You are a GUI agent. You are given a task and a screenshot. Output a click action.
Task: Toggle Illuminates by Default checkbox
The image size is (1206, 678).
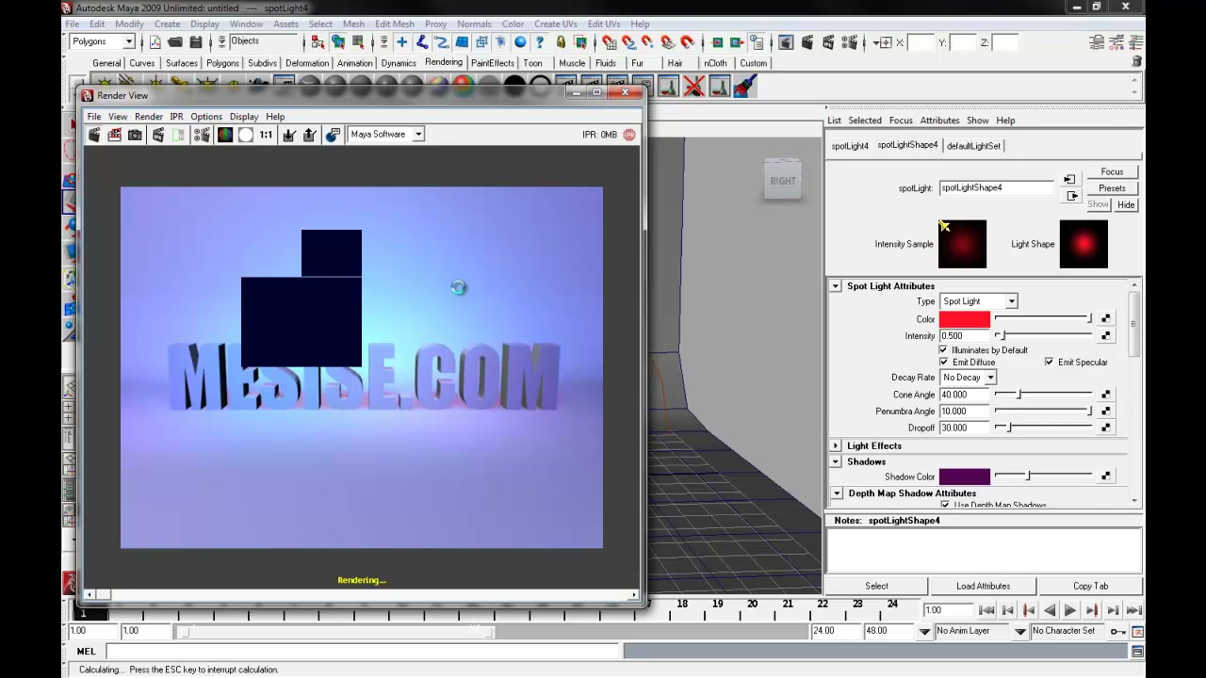point(943,350)
